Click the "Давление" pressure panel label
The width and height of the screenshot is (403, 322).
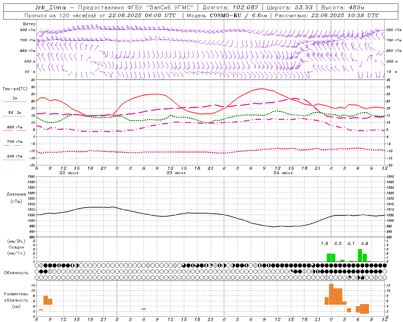(16, 194)
